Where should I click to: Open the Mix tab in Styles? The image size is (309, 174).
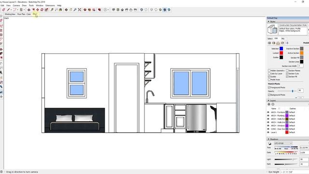[x=283, y=39]
